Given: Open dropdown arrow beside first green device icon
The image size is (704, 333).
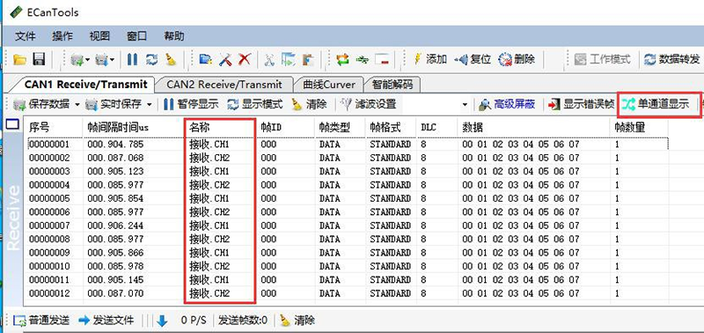Looking at the screenshot, I should tap(87, 59).
